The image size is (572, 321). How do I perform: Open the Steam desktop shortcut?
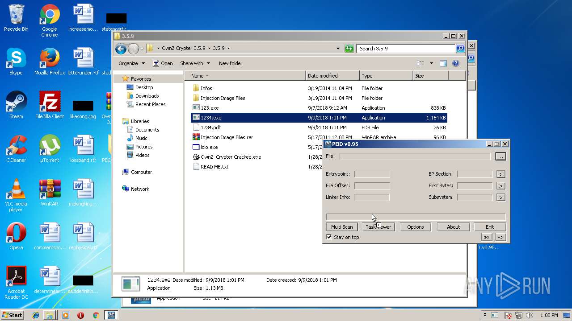(16, 105)
